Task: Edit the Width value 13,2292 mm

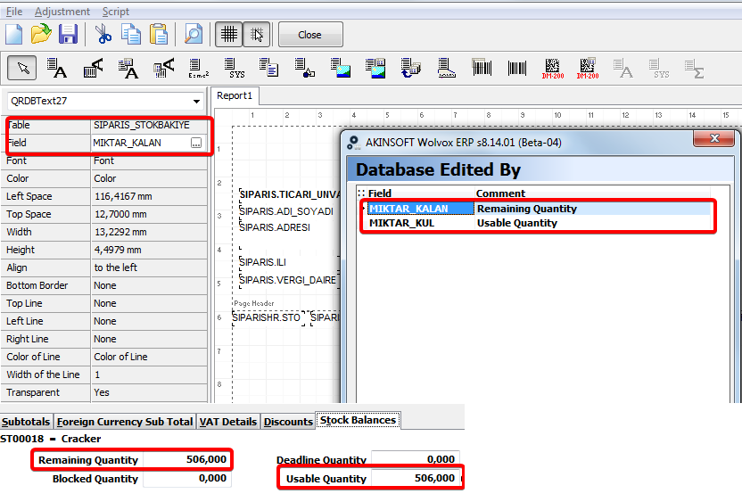Action: point(149,232)
